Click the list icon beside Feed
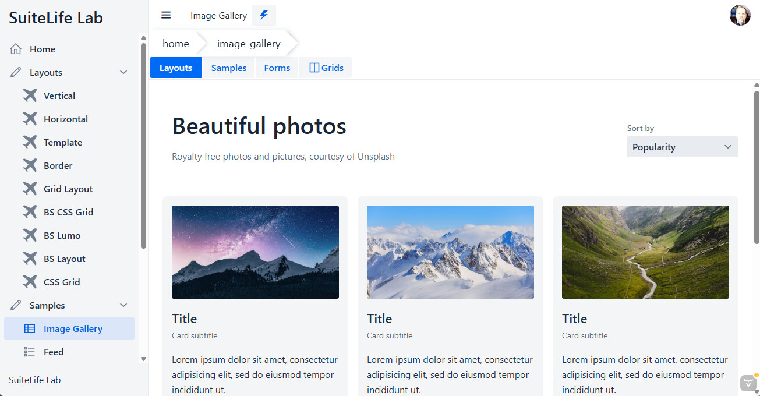This screenshot has height=396, width=760. pyautogui.click(x=30, y=352)
